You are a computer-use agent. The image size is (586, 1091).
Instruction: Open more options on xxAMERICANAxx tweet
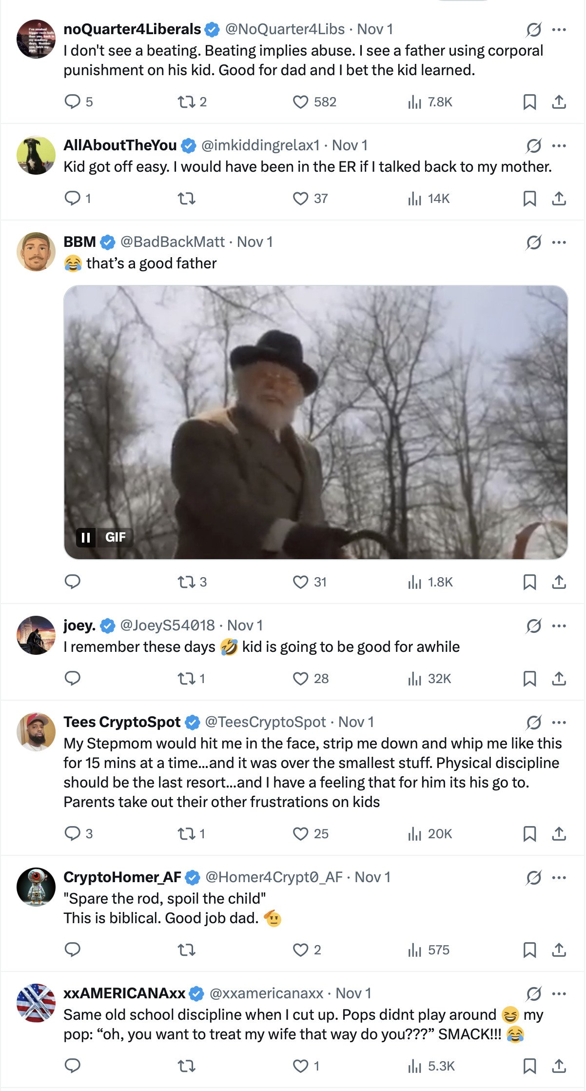click(559, 993)
